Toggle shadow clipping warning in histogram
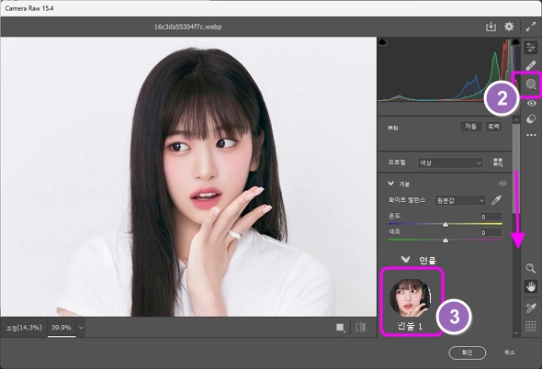Viewport: 542px width, 369px height. tap(382, 42)
